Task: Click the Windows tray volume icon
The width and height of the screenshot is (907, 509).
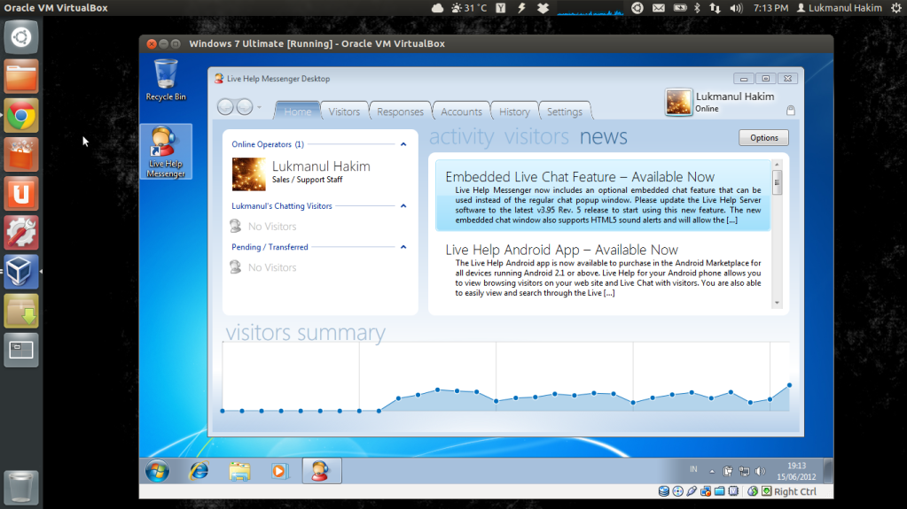Action: tap(760, 472)
